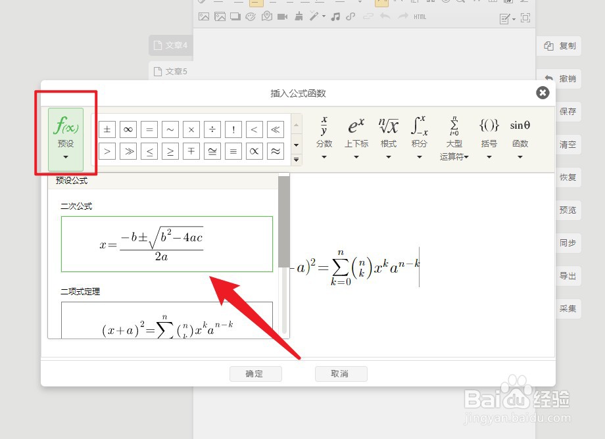Switch to HTML source mode

[x=420, y=17]
